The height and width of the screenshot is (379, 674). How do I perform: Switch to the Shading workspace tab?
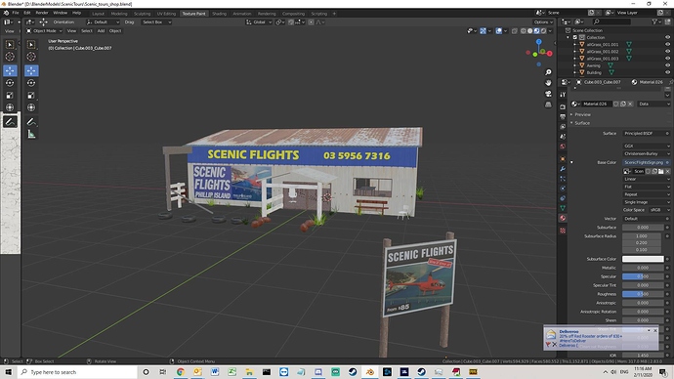pyautogui.click(x=219, y=14)
